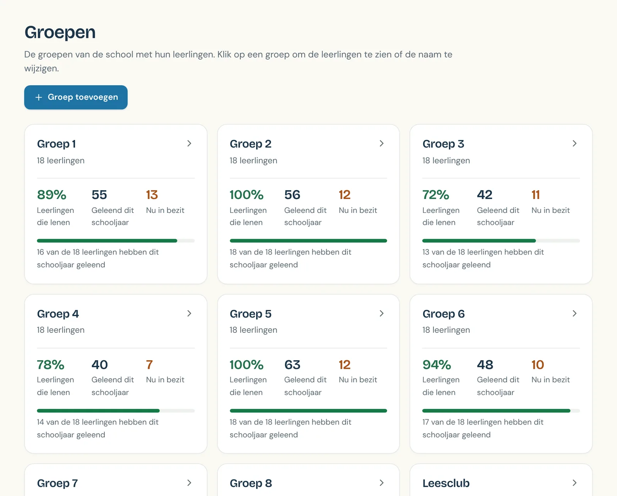Screen dimensions: 617x496
Task: Click the Groep toevoegen button
Action: [76, 97]
